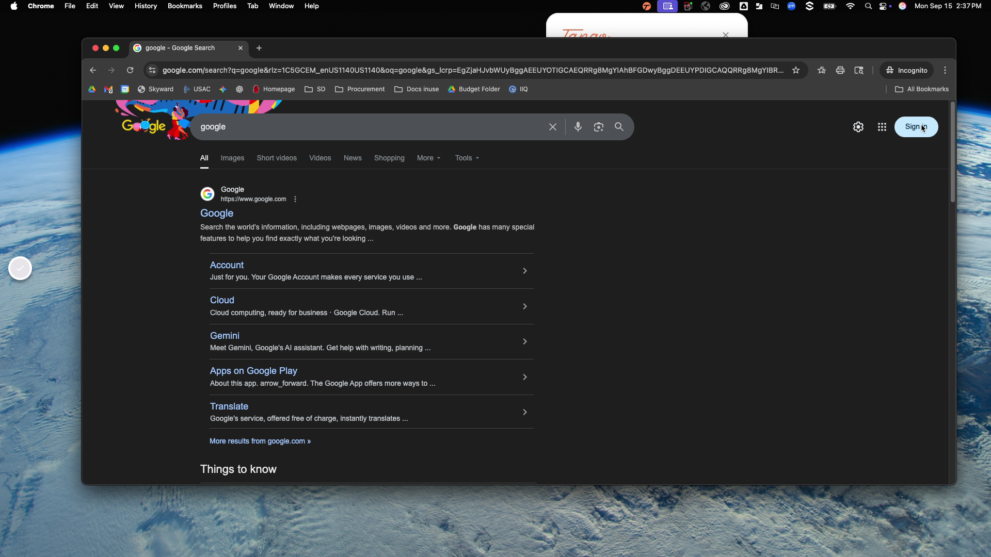Expand the Account sitelink chevron
991x557 pixels.
tap(524, 271)
